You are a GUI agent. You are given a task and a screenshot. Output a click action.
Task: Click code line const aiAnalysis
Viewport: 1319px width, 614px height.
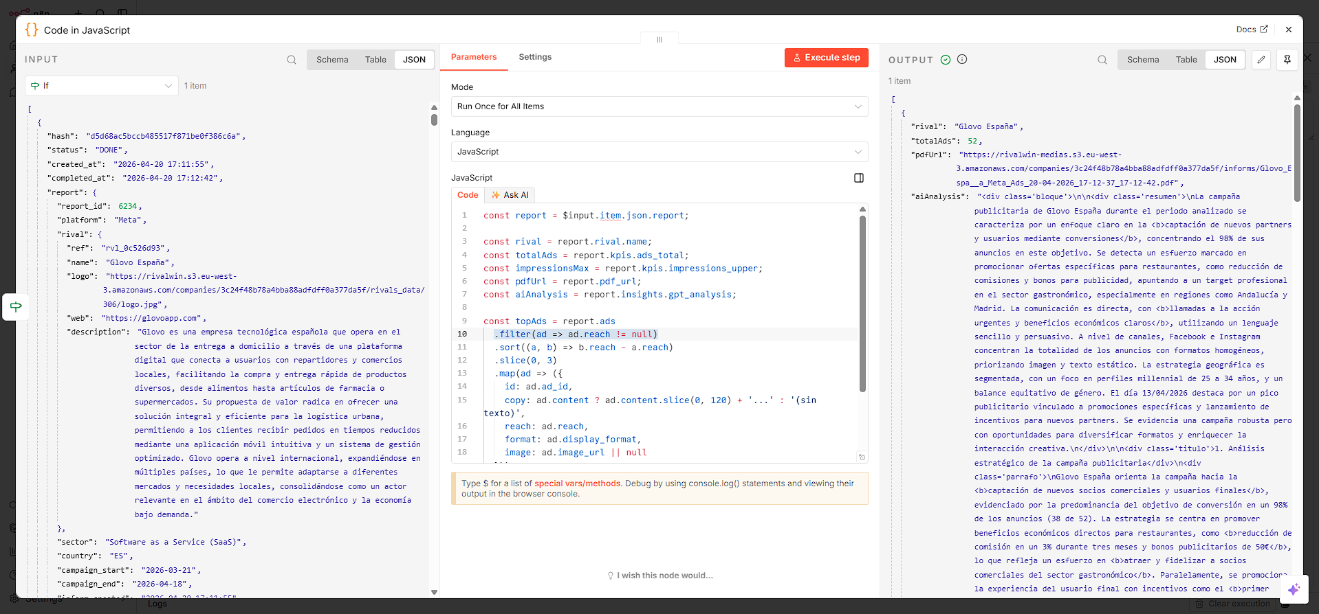tap(609, 295)
